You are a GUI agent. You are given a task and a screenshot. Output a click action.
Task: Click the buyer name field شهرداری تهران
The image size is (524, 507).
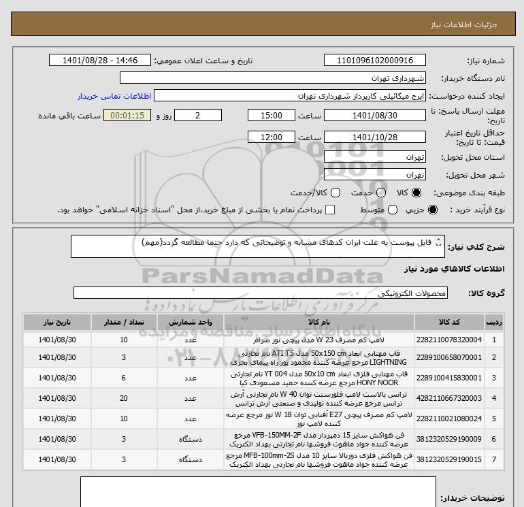pos(273,78)
